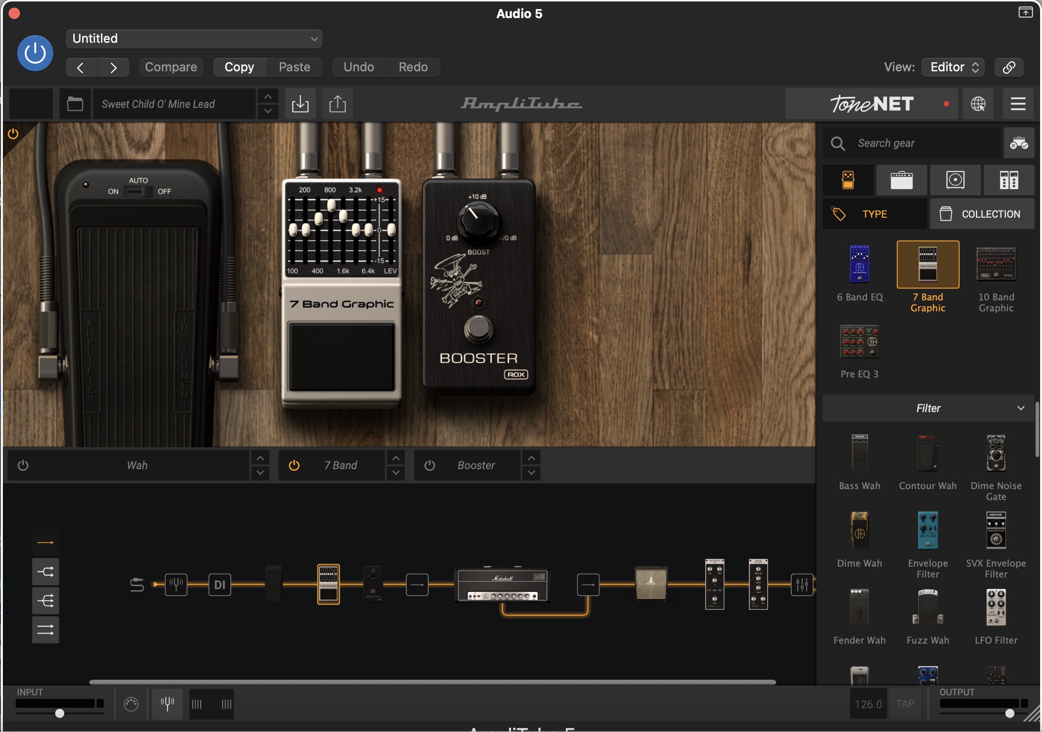The width and height of the screenshot is (1042, 732).
Task: Step to previous preset up arrow
Action: 268,96
